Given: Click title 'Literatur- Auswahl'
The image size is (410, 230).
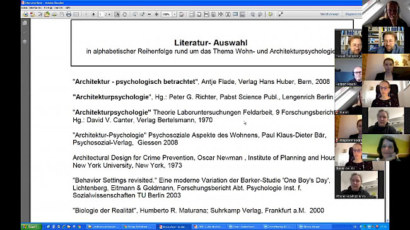Looking at the screenshot, I should 211,43.
